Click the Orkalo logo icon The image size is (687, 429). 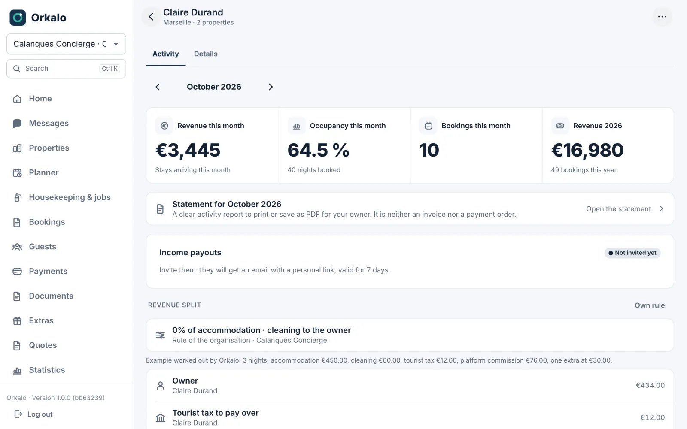point(18,18)
